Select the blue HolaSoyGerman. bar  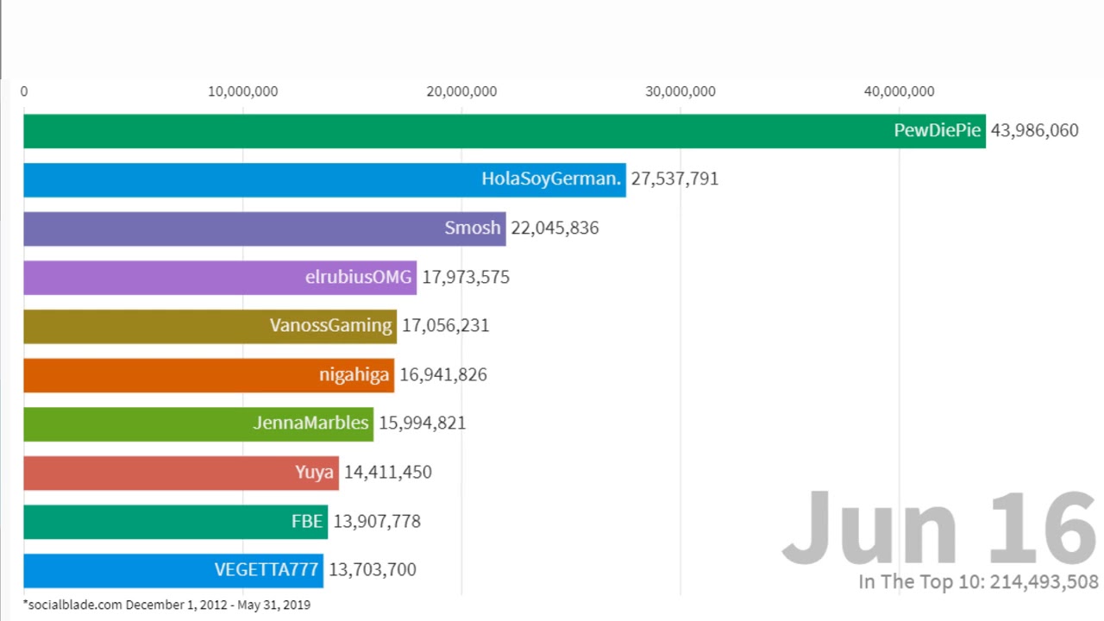click(324, 179)
